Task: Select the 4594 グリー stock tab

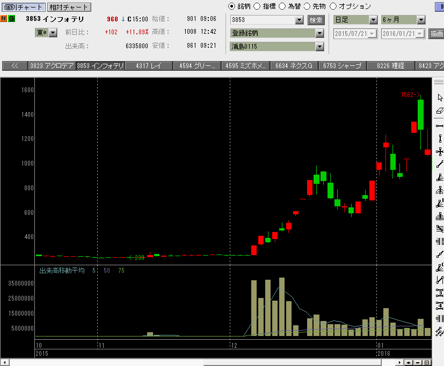Action: pos(197,66)
